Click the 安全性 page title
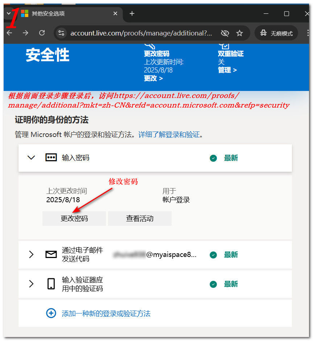 click(x=48, y=55)
